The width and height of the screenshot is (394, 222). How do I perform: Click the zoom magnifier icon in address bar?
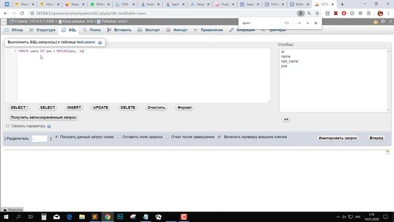[309, 14]
